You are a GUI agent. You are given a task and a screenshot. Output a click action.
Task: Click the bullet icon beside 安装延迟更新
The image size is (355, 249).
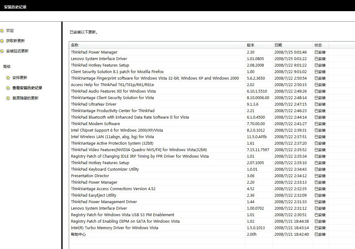tap(2, 51)
